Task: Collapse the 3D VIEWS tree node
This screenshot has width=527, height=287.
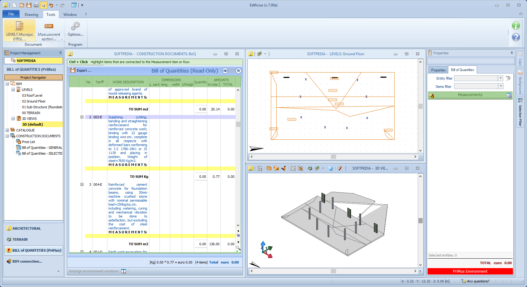Action: point(13,118)
